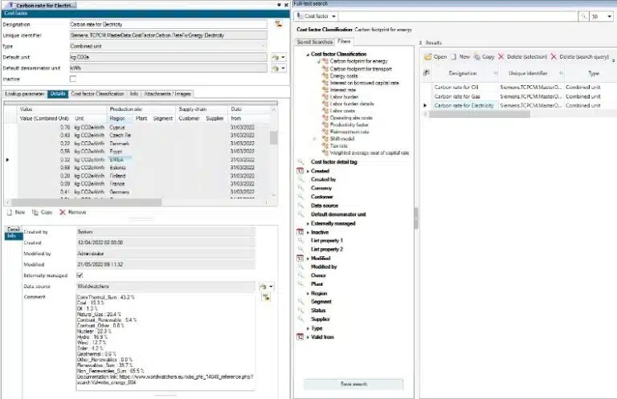This screenshot has height=399, width=617.
Task: Click the translation icon next to Designation field
Action: (x=277, y=25)
